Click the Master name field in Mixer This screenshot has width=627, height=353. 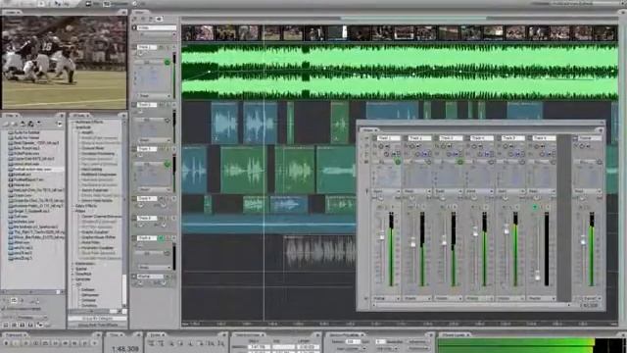click(x=590, y=138)
